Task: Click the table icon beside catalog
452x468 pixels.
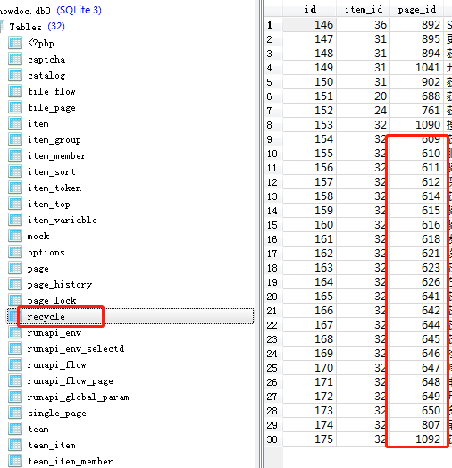Action: pos(15,75)
